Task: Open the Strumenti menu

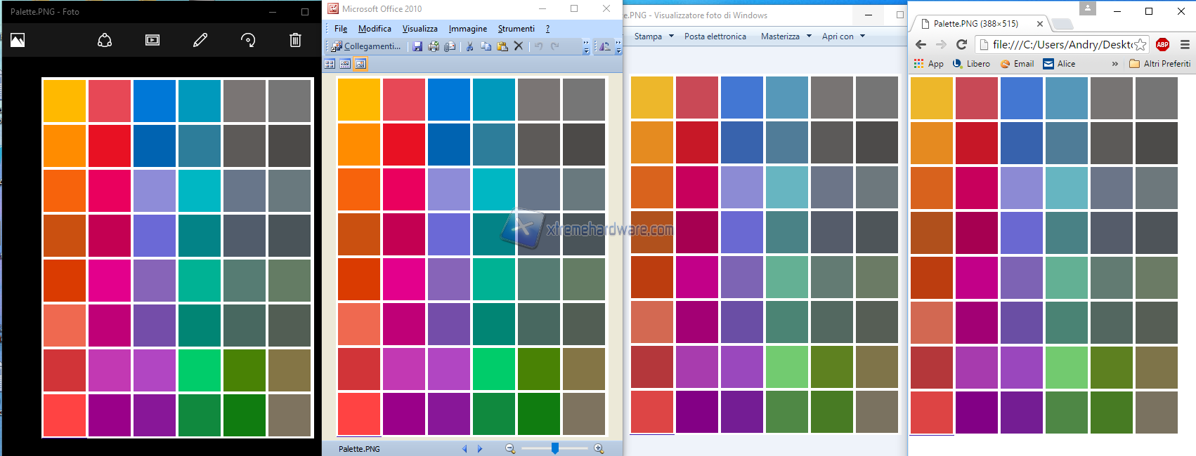Action: 516,29
